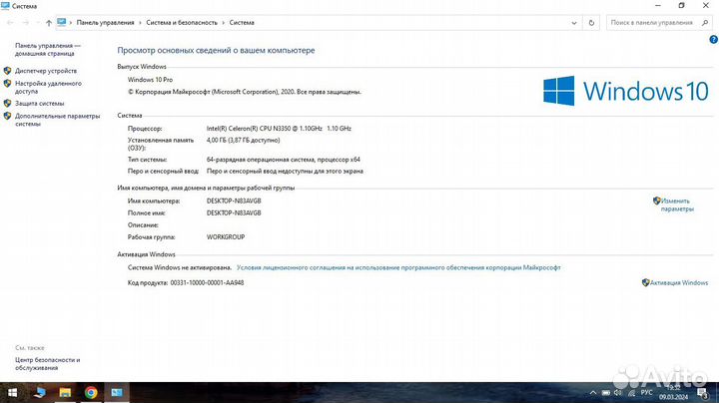Viewport: 719px width, 403px height.
Task: Launch the computer icon pinned next to Start
Action: [x=40, y=392]
